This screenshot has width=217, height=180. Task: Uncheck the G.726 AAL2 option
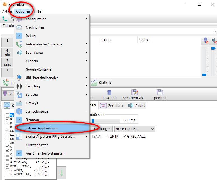124,137
